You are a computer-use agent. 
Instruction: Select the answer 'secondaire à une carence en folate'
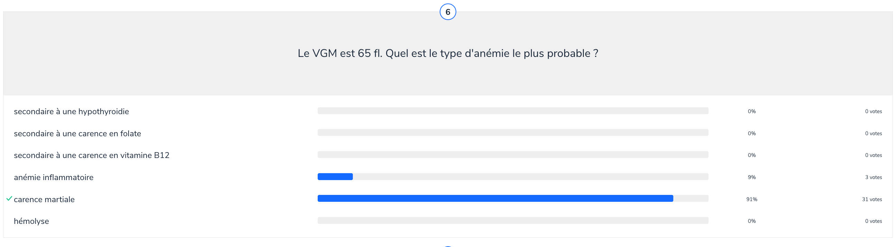tap(77, 134)
